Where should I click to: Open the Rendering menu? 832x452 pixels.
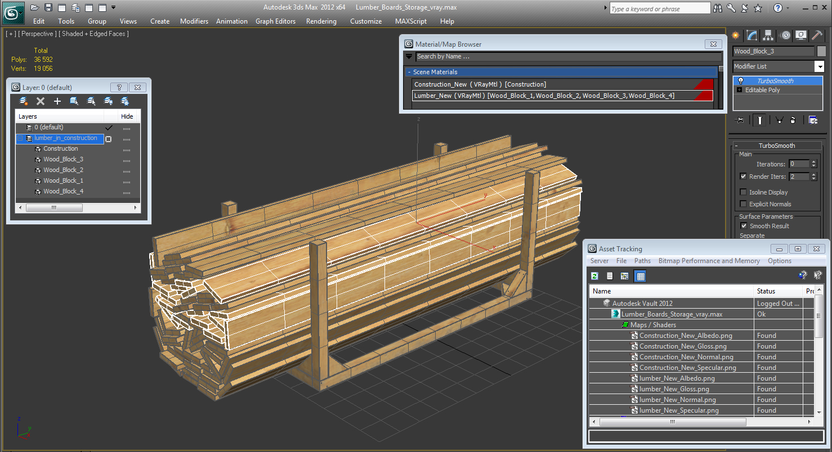321,21
